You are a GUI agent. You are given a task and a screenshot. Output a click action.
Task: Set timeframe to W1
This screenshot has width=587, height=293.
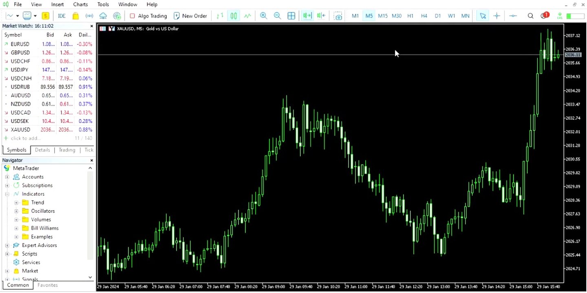pos(452,16)
